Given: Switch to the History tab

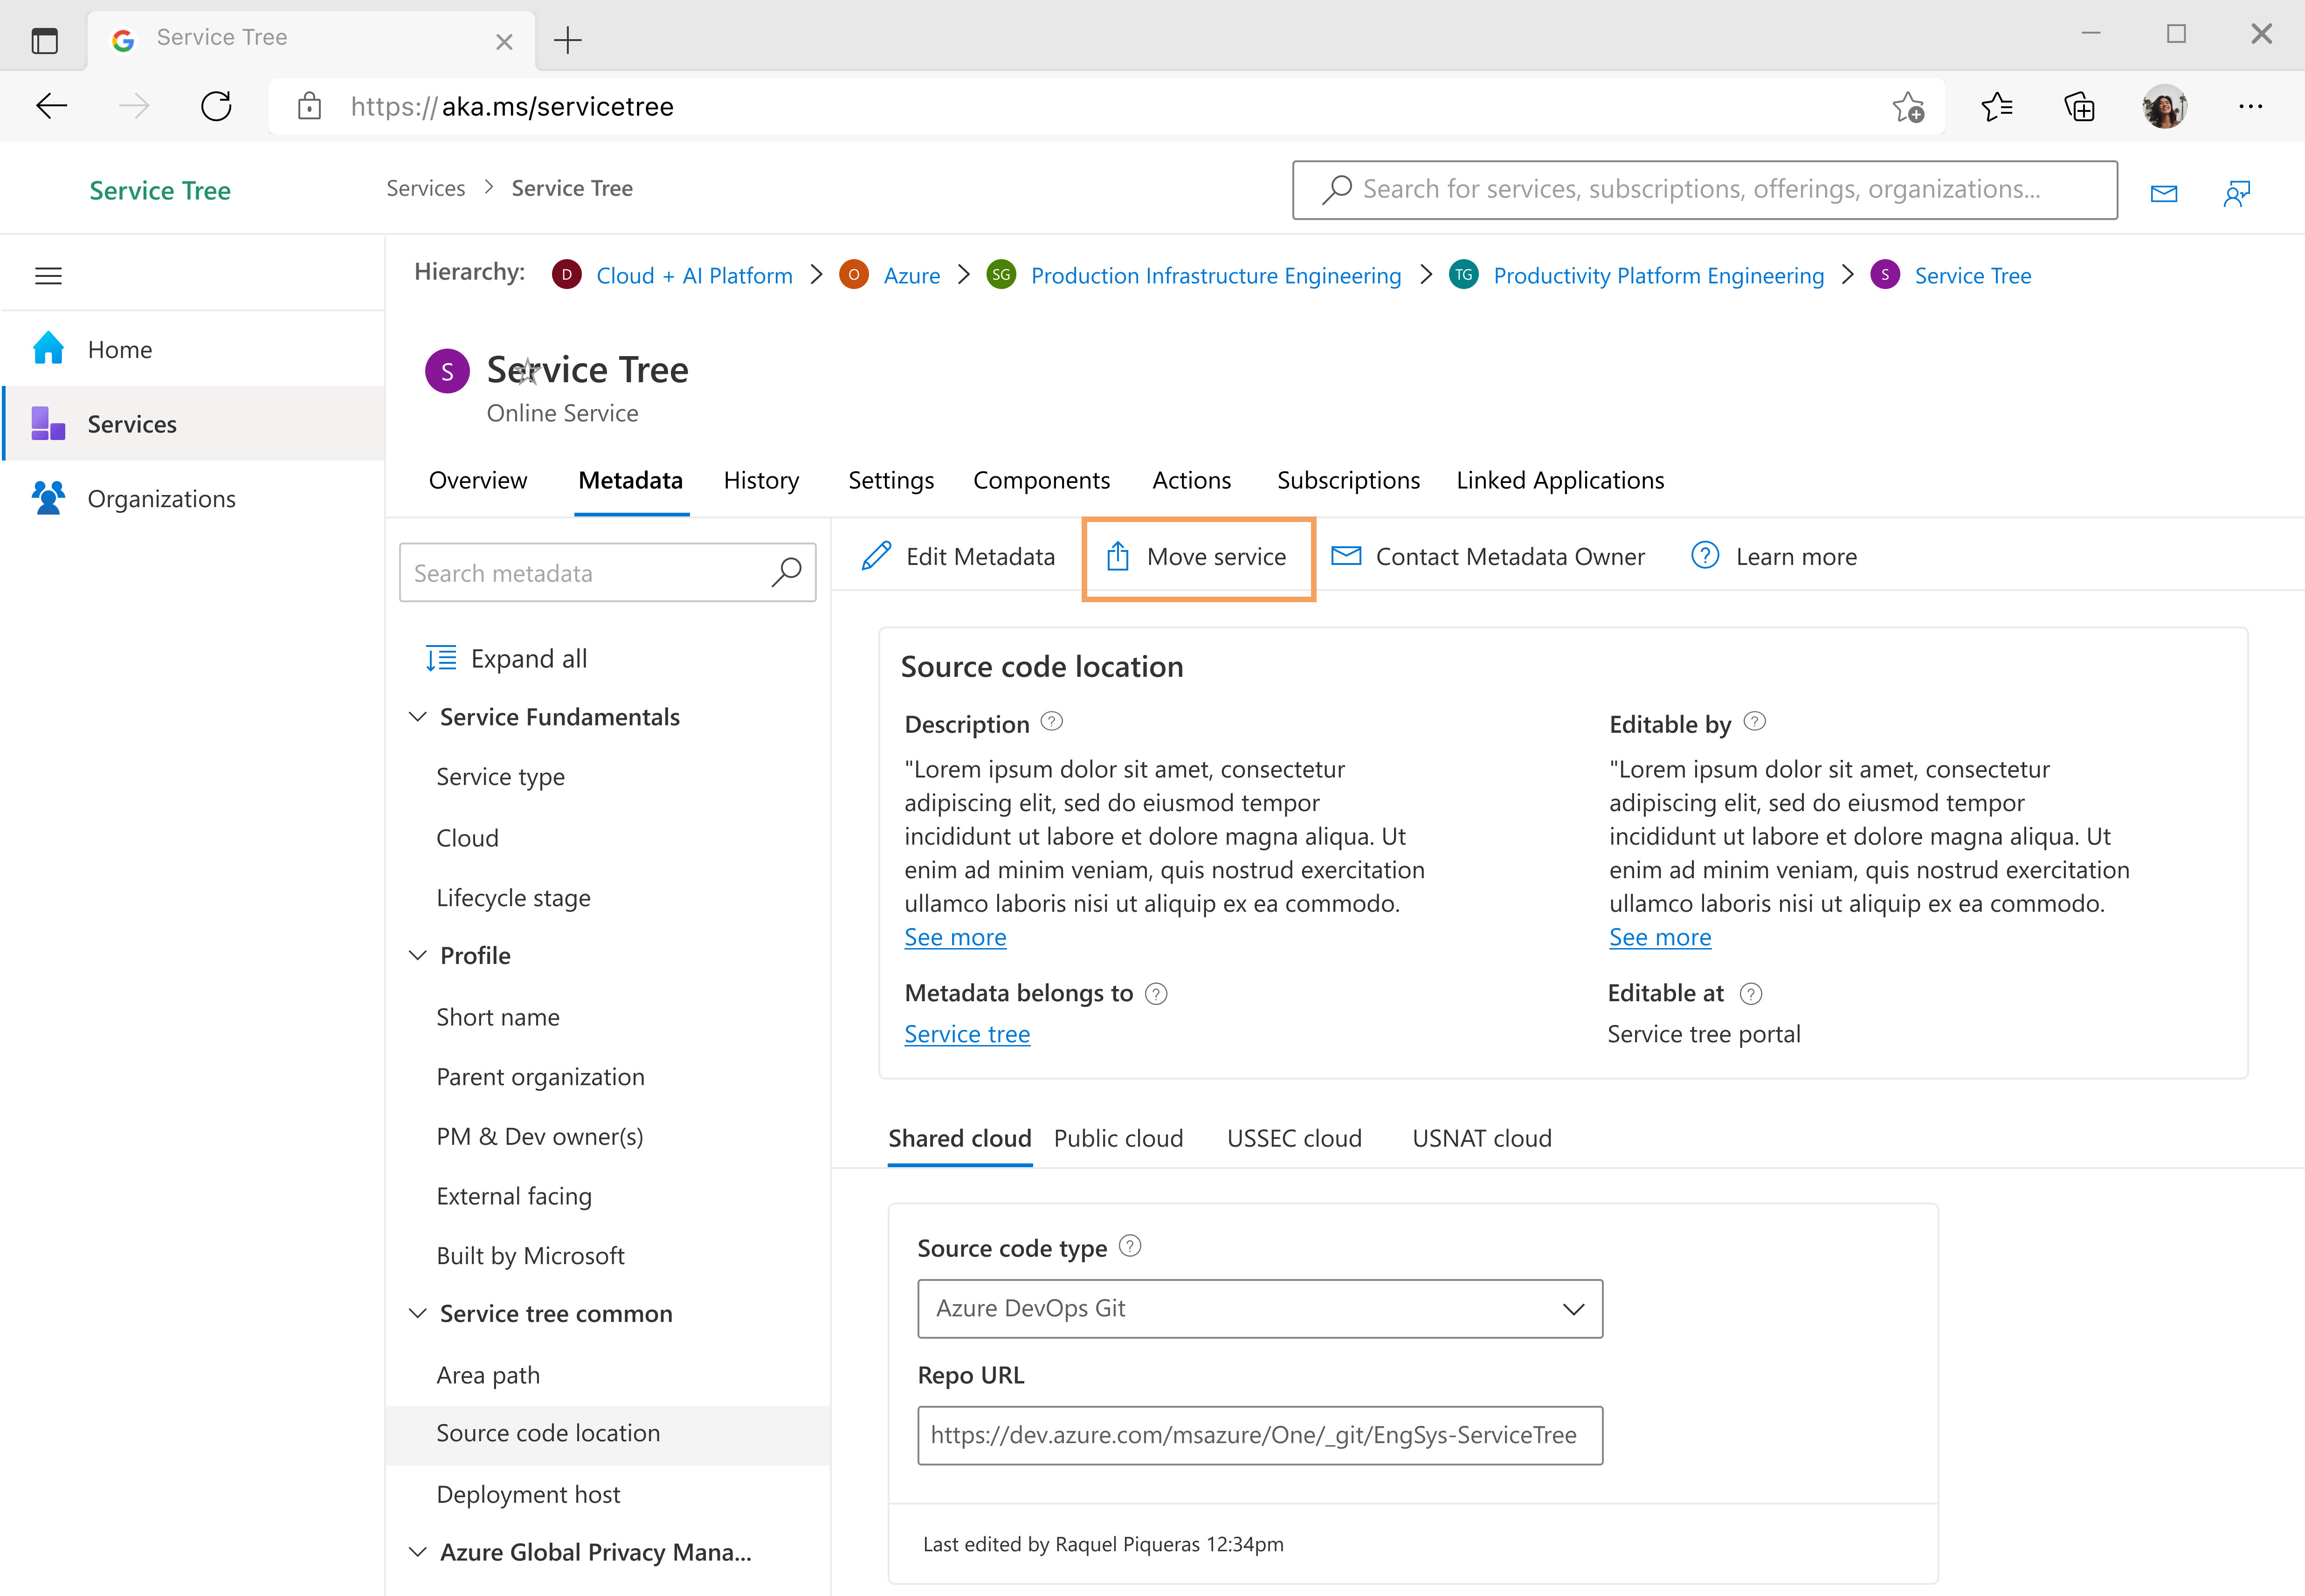Looking at the screenshot, I should [761, 480].
